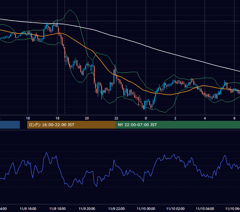Click the white long-term moving average line

click(146, 46)
